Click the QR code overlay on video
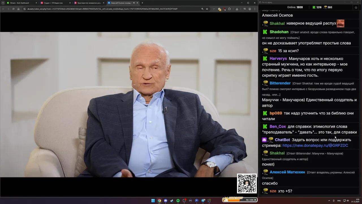 point(247,183)
